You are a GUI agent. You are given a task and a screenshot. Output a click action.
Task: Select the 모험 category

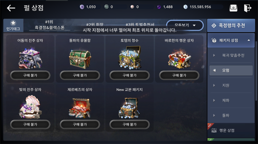click(x=231, y=70)
